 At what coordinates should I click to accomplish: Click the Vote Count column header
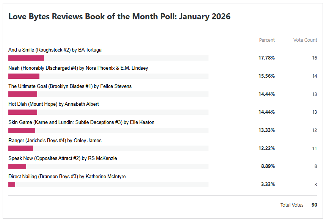click(x=305, y=40)
